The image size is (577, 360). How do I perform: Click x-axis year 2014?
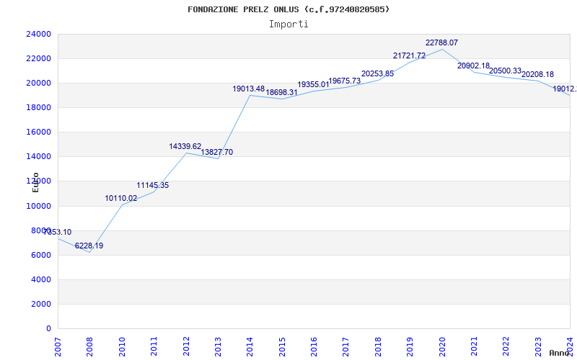tap(250, 346)
